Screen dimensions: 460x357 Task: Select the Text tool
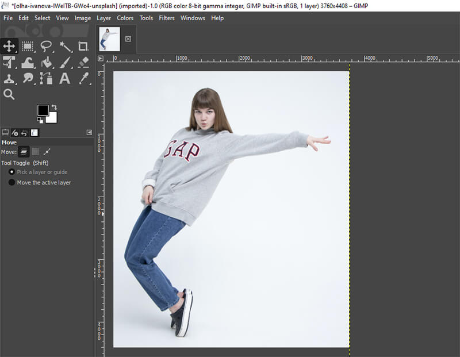65,78
